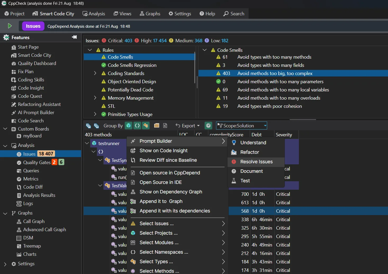The image size is (388, 274).
Task: Open the Settings menu in top bar
Action: (x=180, y=13)
